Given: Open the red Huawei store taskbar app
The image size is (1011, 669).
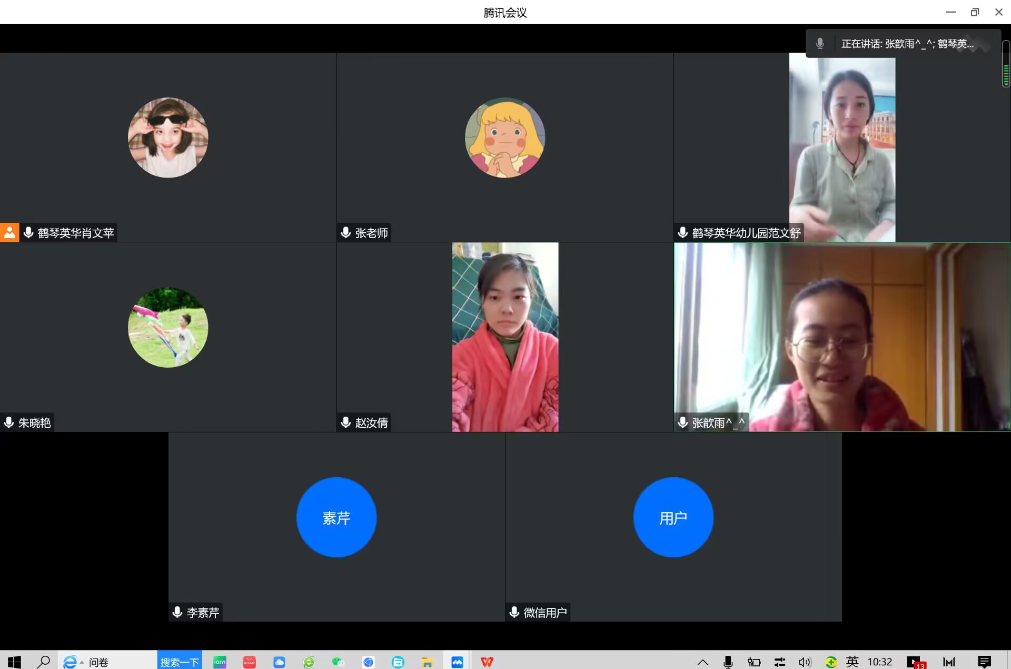Looking at the screenshot, I should tap(250, 662).
